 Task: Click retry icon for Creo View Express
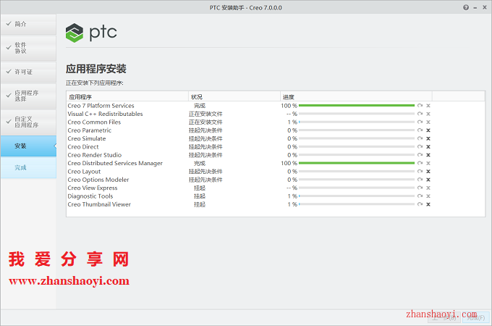(x=420, y=188)
